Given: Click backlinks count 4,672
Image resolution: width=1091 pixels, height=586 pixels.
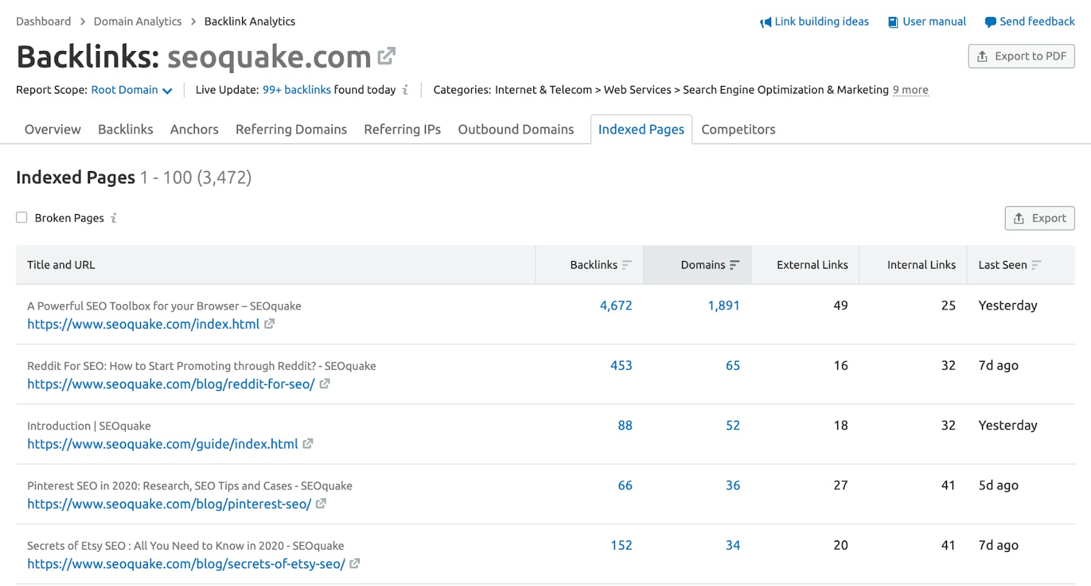Looking at the screenshot, I should click(x=616, y=305).
